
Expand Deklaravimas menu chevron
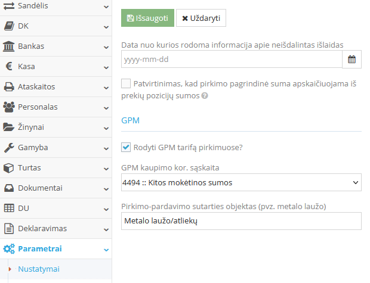point(106,230)
